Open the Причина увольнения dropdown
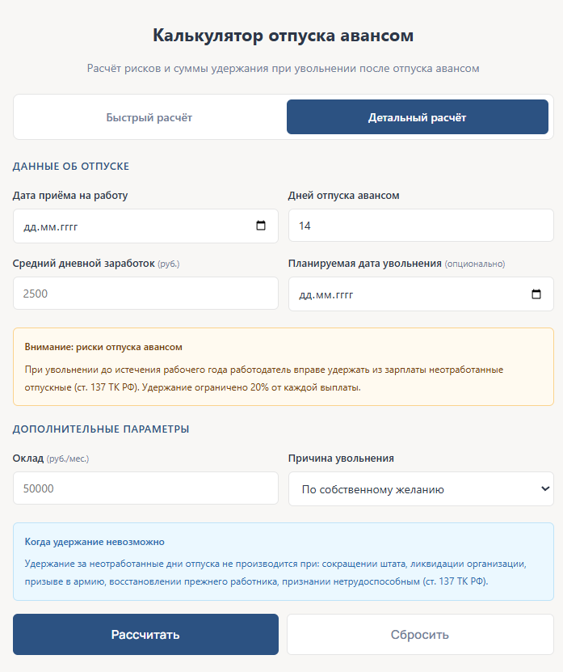 (420, 489)
